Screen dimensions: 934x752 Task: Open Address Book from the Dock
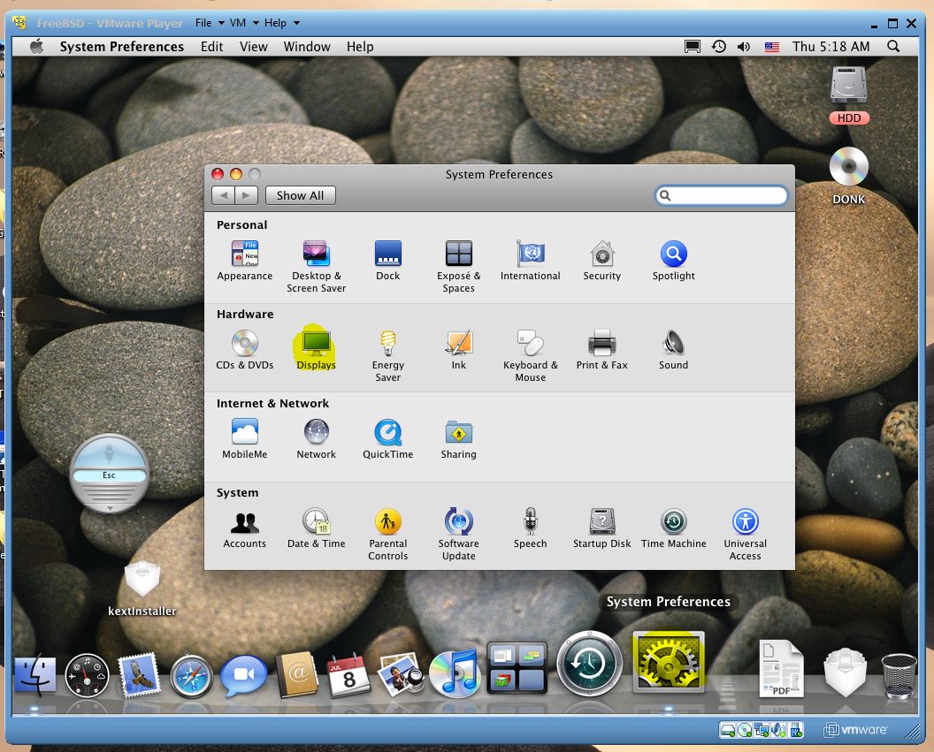tap(297, 674)
